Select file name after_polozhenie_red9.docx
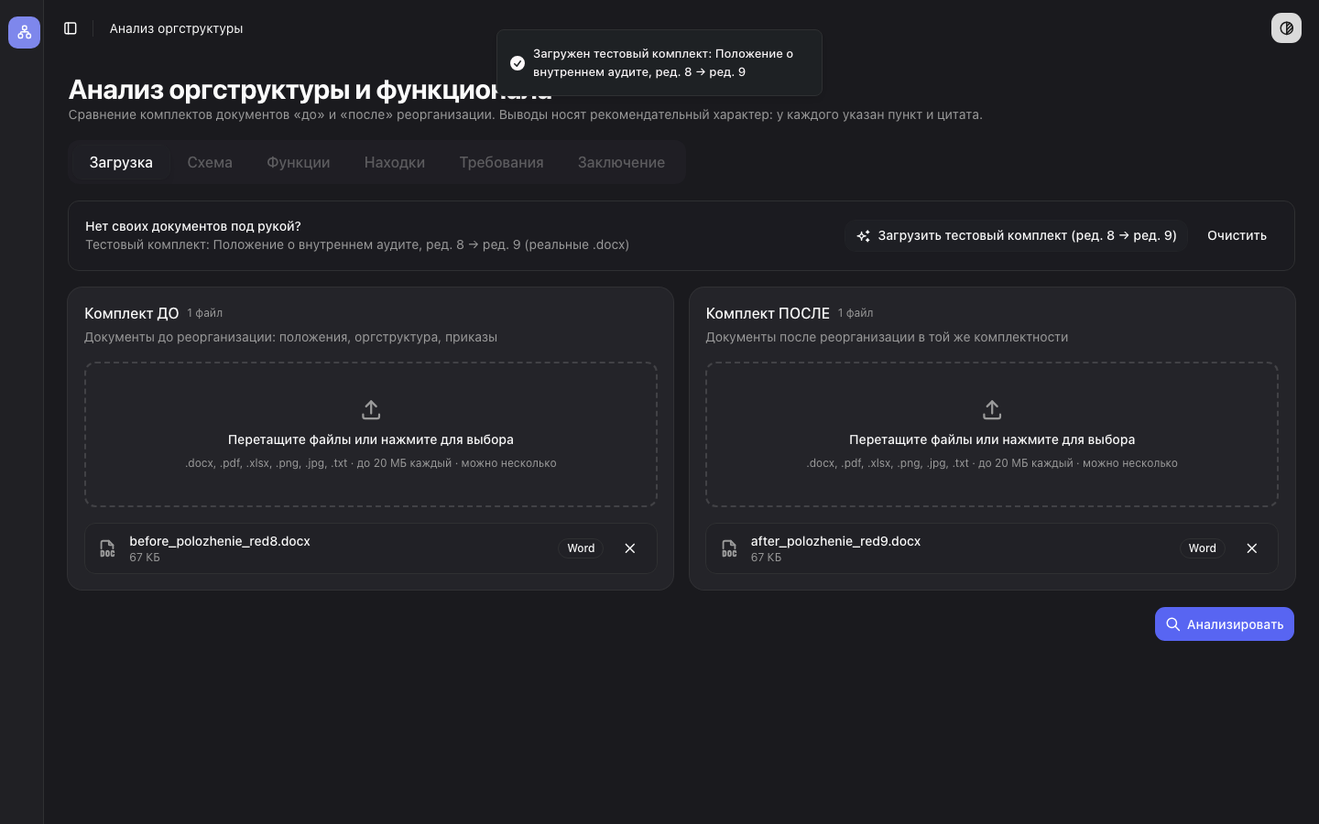 [x=835, y=541]
